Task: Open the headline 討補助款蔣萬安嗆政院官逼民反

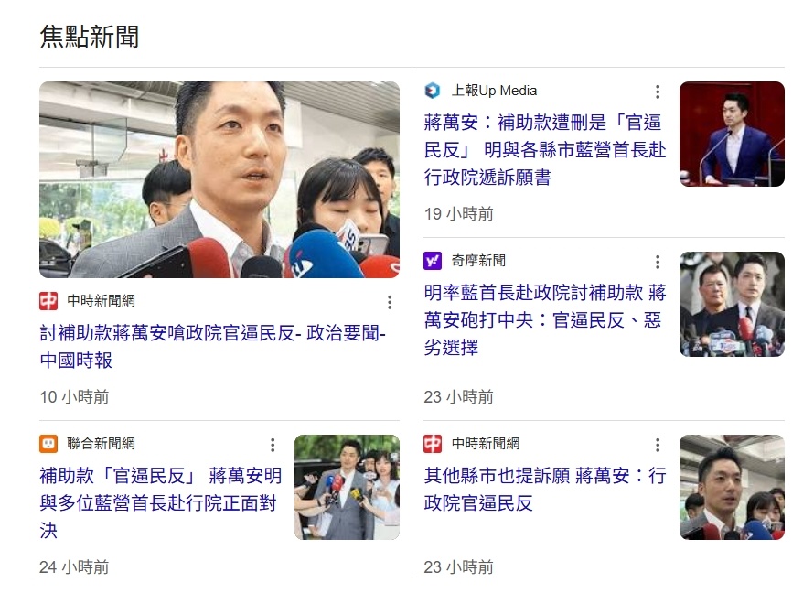Action: (x=212, y=347)
